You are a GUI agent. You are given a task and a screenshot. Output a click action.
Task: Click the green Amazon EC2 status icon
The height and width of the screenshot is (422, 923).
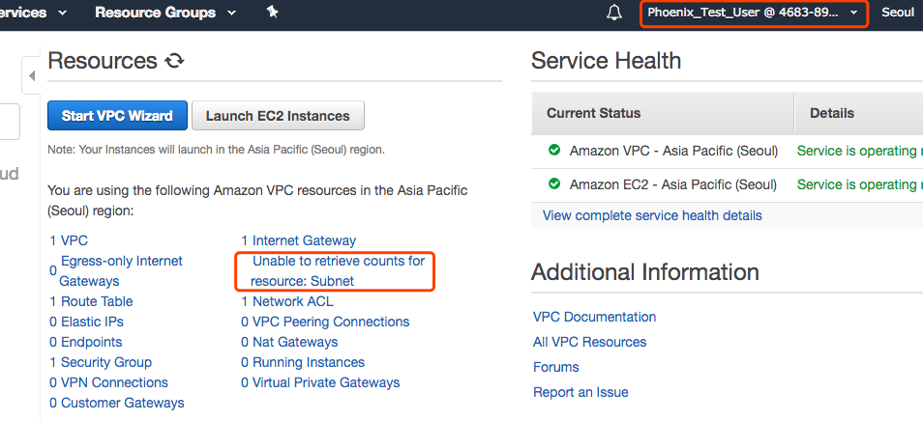point(554,183)
